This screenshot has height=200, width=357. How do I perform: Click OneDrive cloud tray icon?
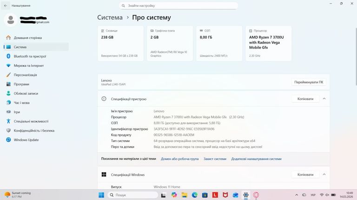click(x=304, y=195)
